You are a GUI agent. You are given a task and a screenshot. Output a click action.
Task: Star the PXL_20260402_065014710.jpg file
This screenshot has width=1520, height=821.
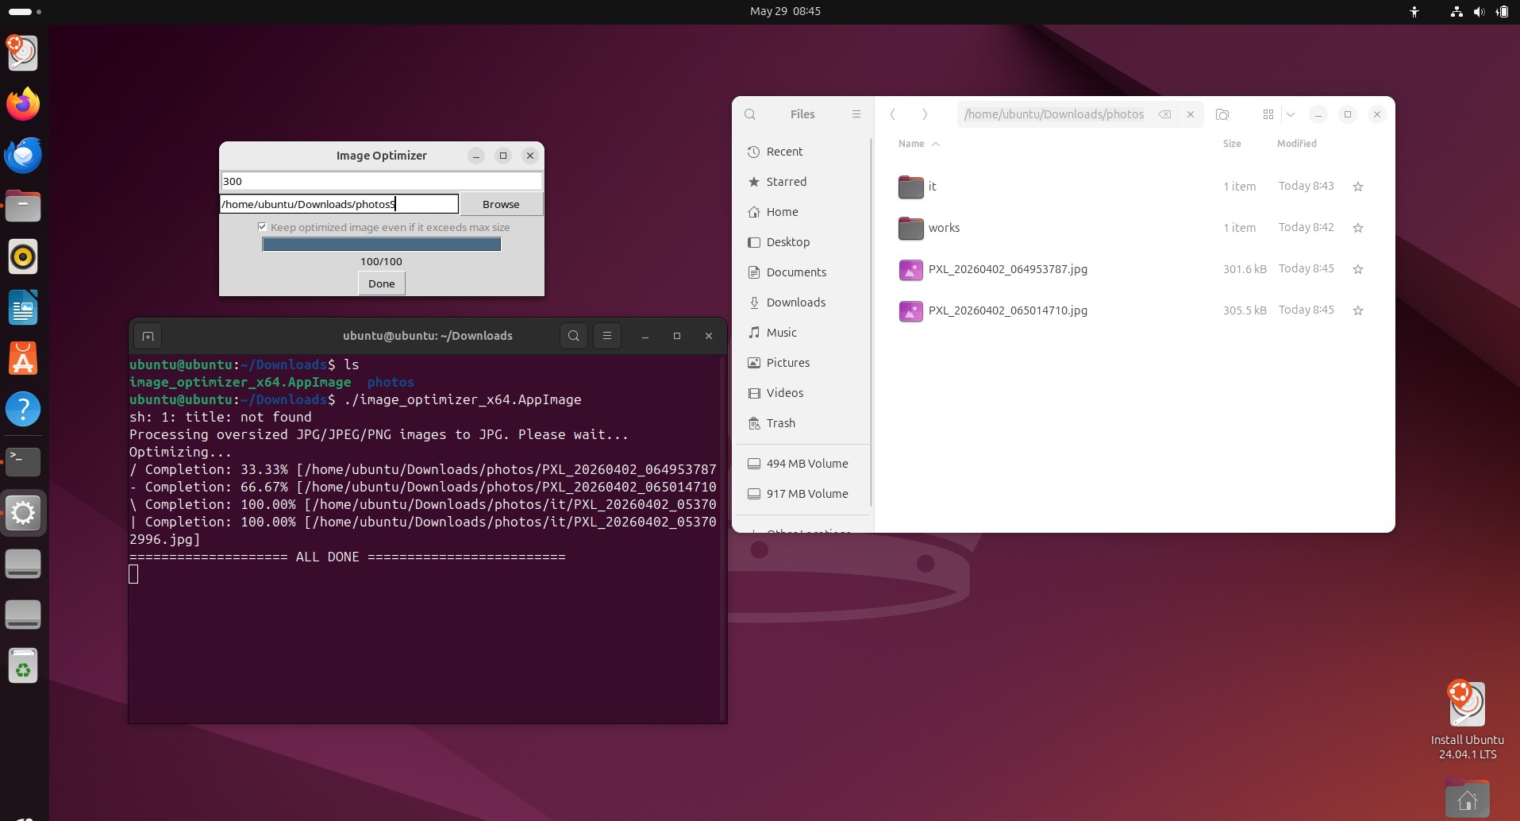[x=1358, y=310]
